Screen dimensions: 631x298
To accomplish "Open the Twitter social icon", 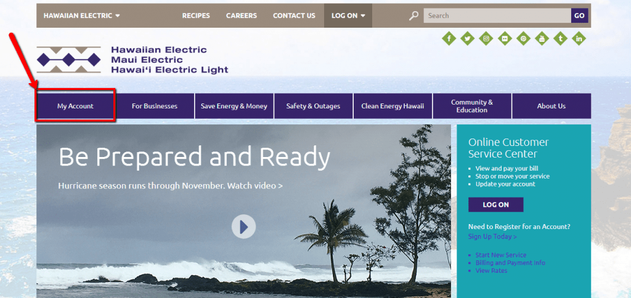I will [x=468, y=39].
